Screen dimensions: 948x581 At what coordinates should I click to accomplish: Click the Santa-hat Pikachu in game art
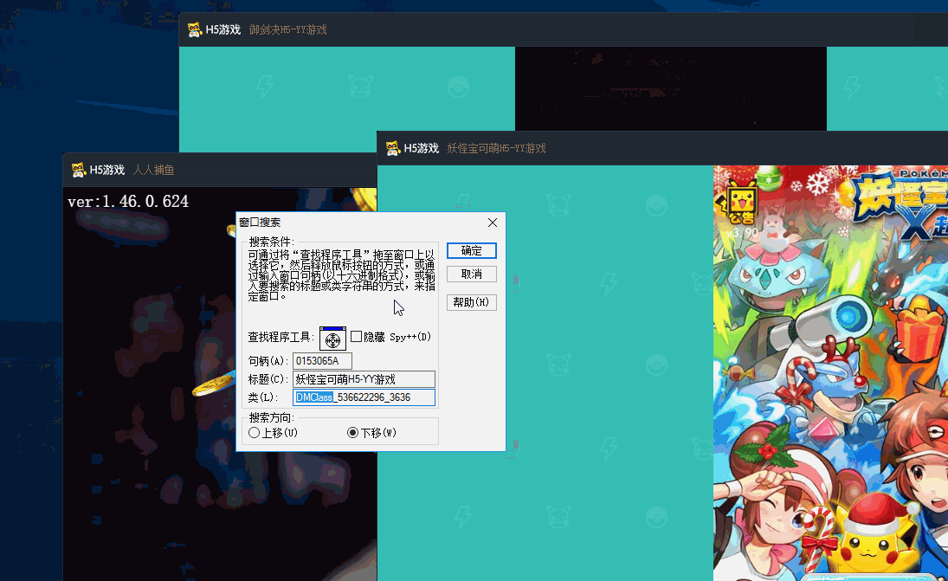(x=873, y=533)
